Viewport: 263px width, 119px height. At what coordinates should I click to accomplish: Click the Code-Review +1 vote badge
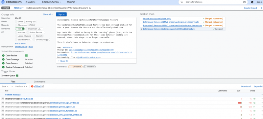coord(26,56)
